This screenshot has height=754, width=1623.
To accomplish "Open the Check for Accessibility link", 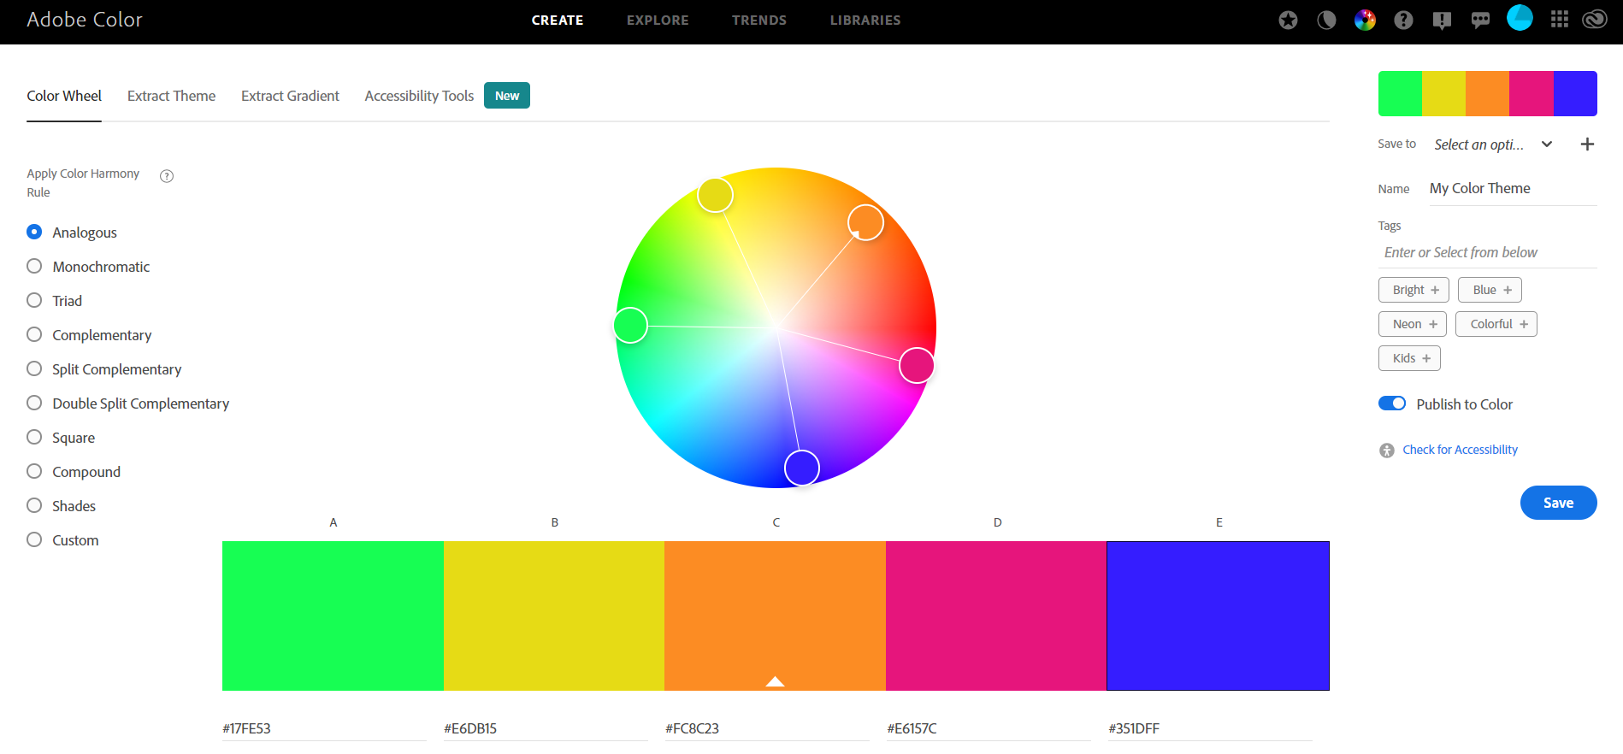I will tap(1460, 450).
